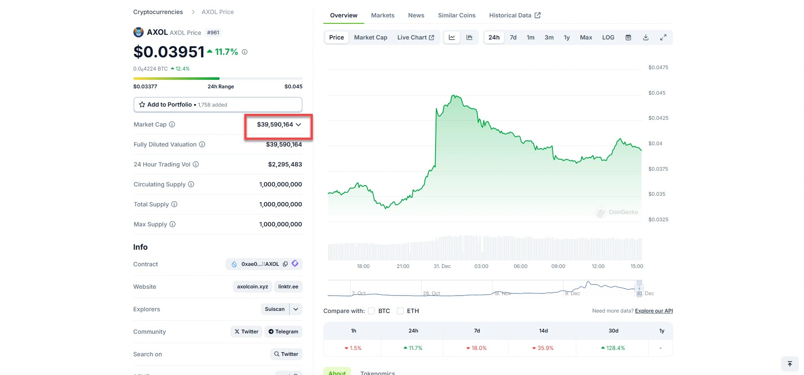
Task: Click the scroll-to-top arrow button
Action: point(790,364)
